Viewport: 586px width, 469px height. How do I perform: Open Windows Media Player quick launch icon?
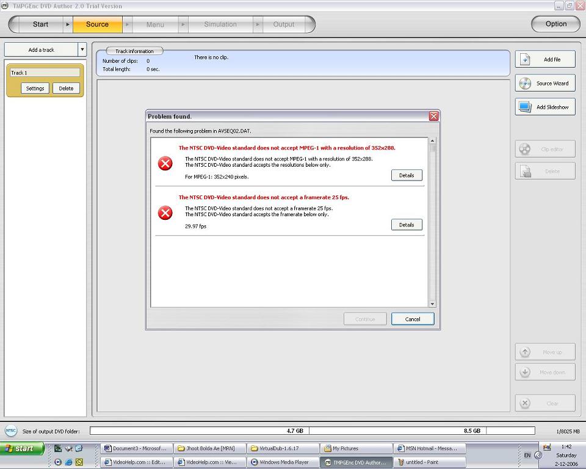click(x=58, y=462)
